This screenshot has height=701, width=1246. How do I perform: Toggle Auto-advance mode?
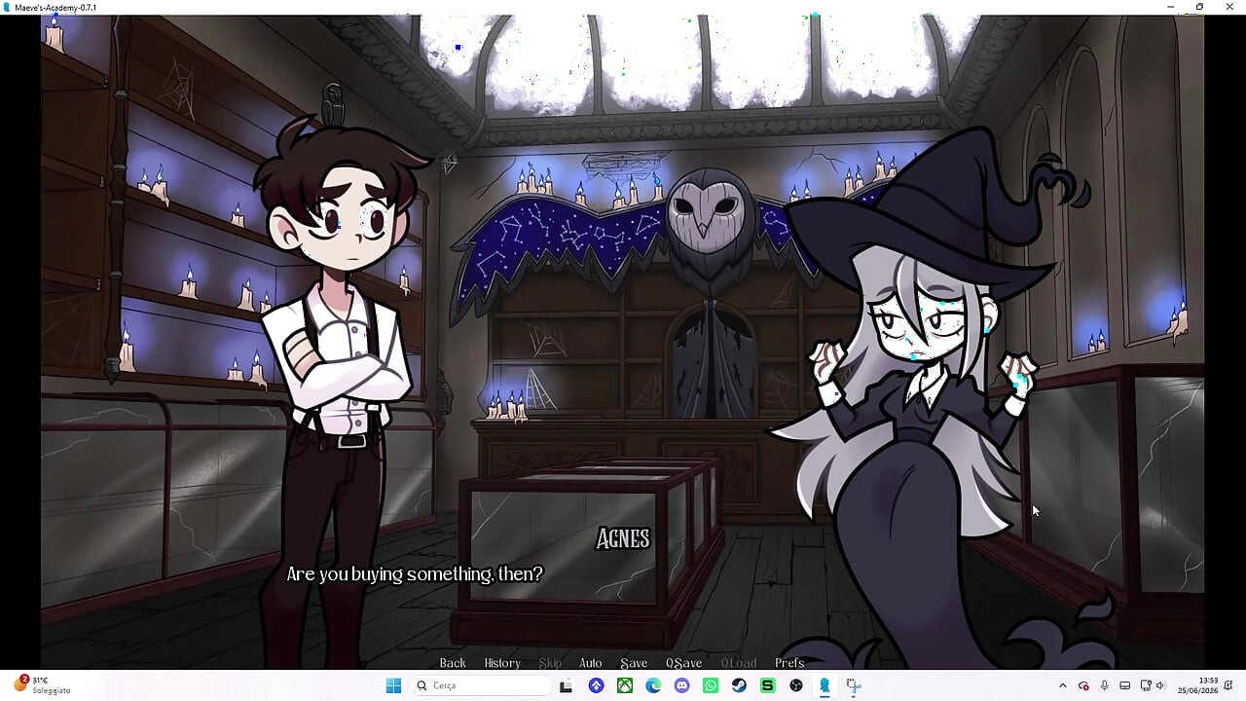click(x=591, y=663)
